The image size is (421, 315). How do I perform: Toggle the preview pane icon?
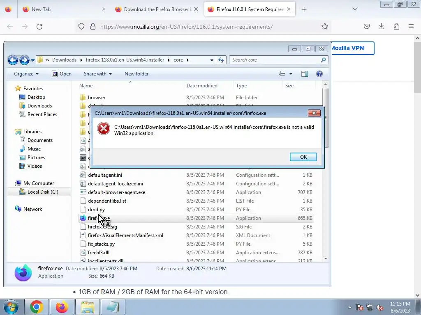[x=305, y=74]
